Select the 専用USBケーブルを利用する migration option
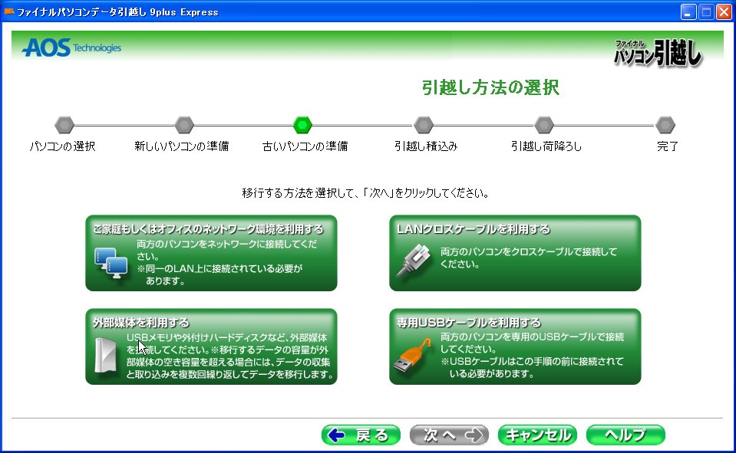 click(x=514, y=345)
